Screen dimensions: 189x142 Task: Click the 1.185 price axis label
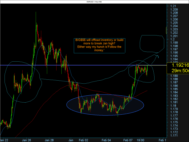tap(174, 89)
